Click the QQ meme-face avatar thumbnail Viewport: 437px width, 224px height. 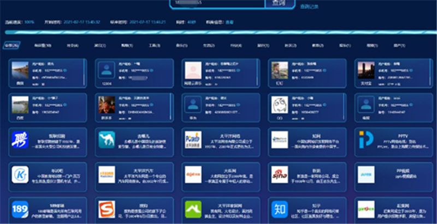(279, 104)
